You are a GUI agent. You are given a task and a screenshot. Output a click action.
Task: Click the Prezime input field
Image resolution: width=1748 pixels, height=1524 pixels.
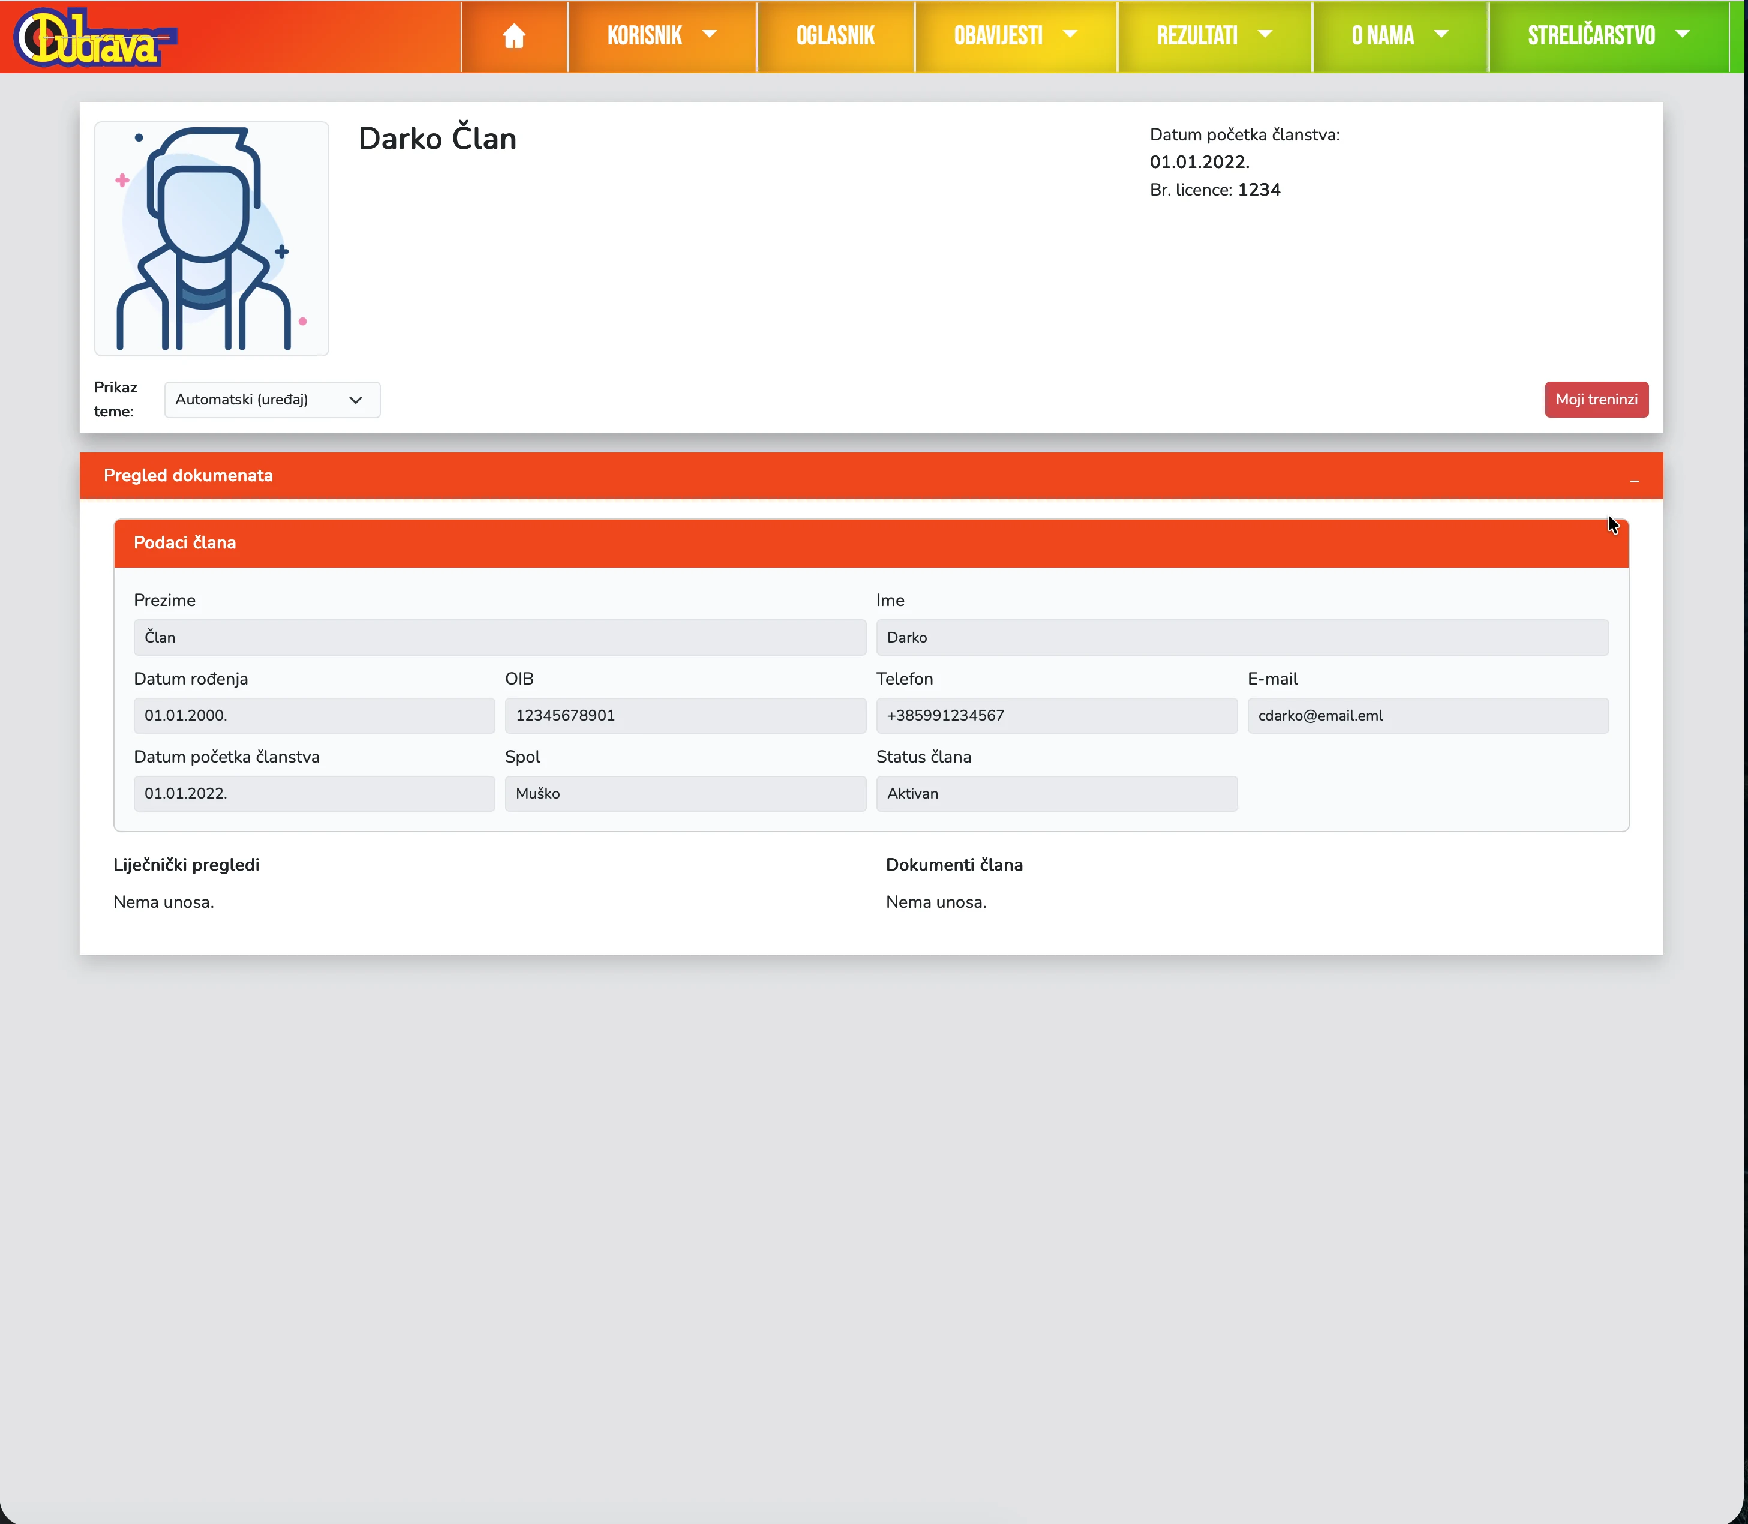(x=499, y=637)
